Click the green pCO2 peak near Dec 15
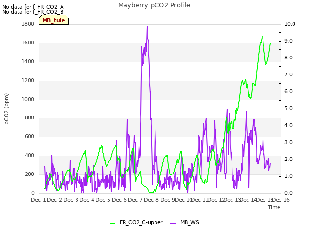This screenshot has width=310, height=232. (263, 37)
